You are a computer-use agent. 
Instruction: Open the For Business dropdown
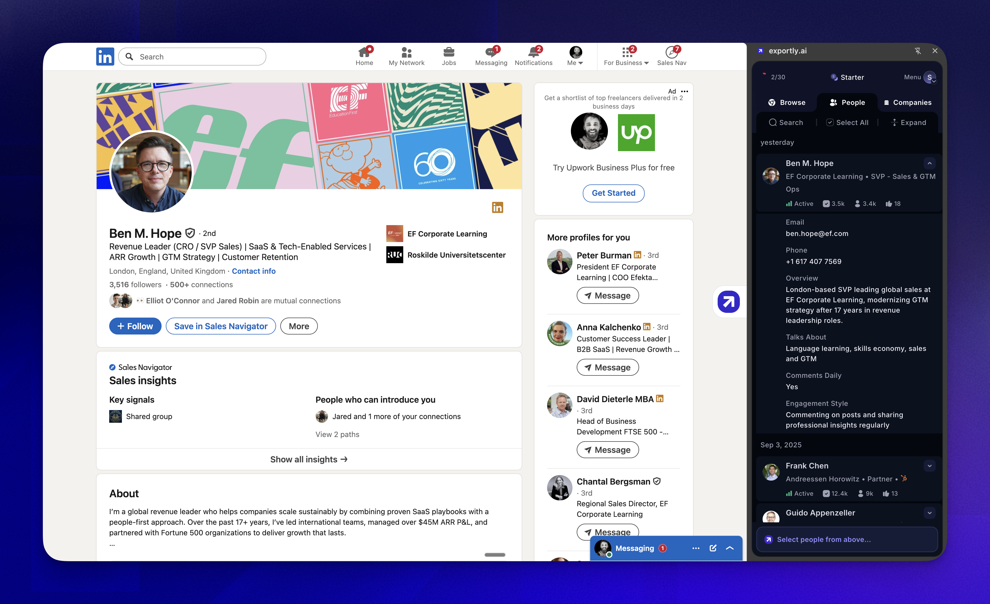626,56
